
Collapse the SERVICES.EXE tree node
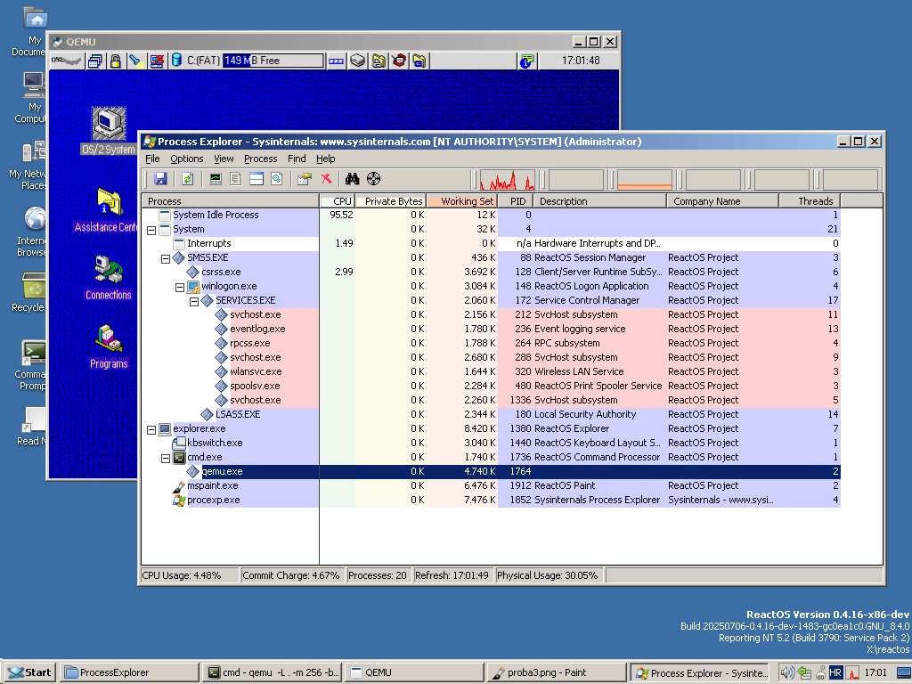(x=193, y=301)
